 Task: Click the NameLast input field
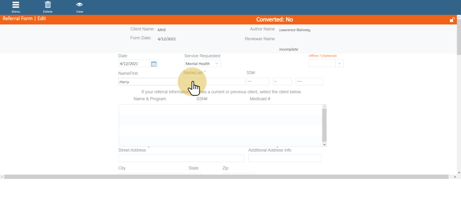coord(221,82)
